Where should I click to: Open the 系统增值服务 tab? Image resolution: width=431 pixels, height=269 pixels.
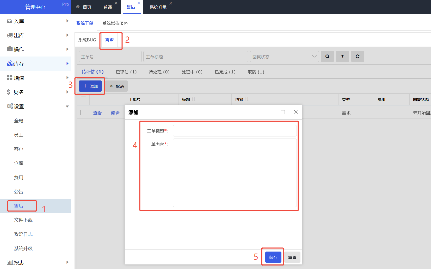coord(115,23)
